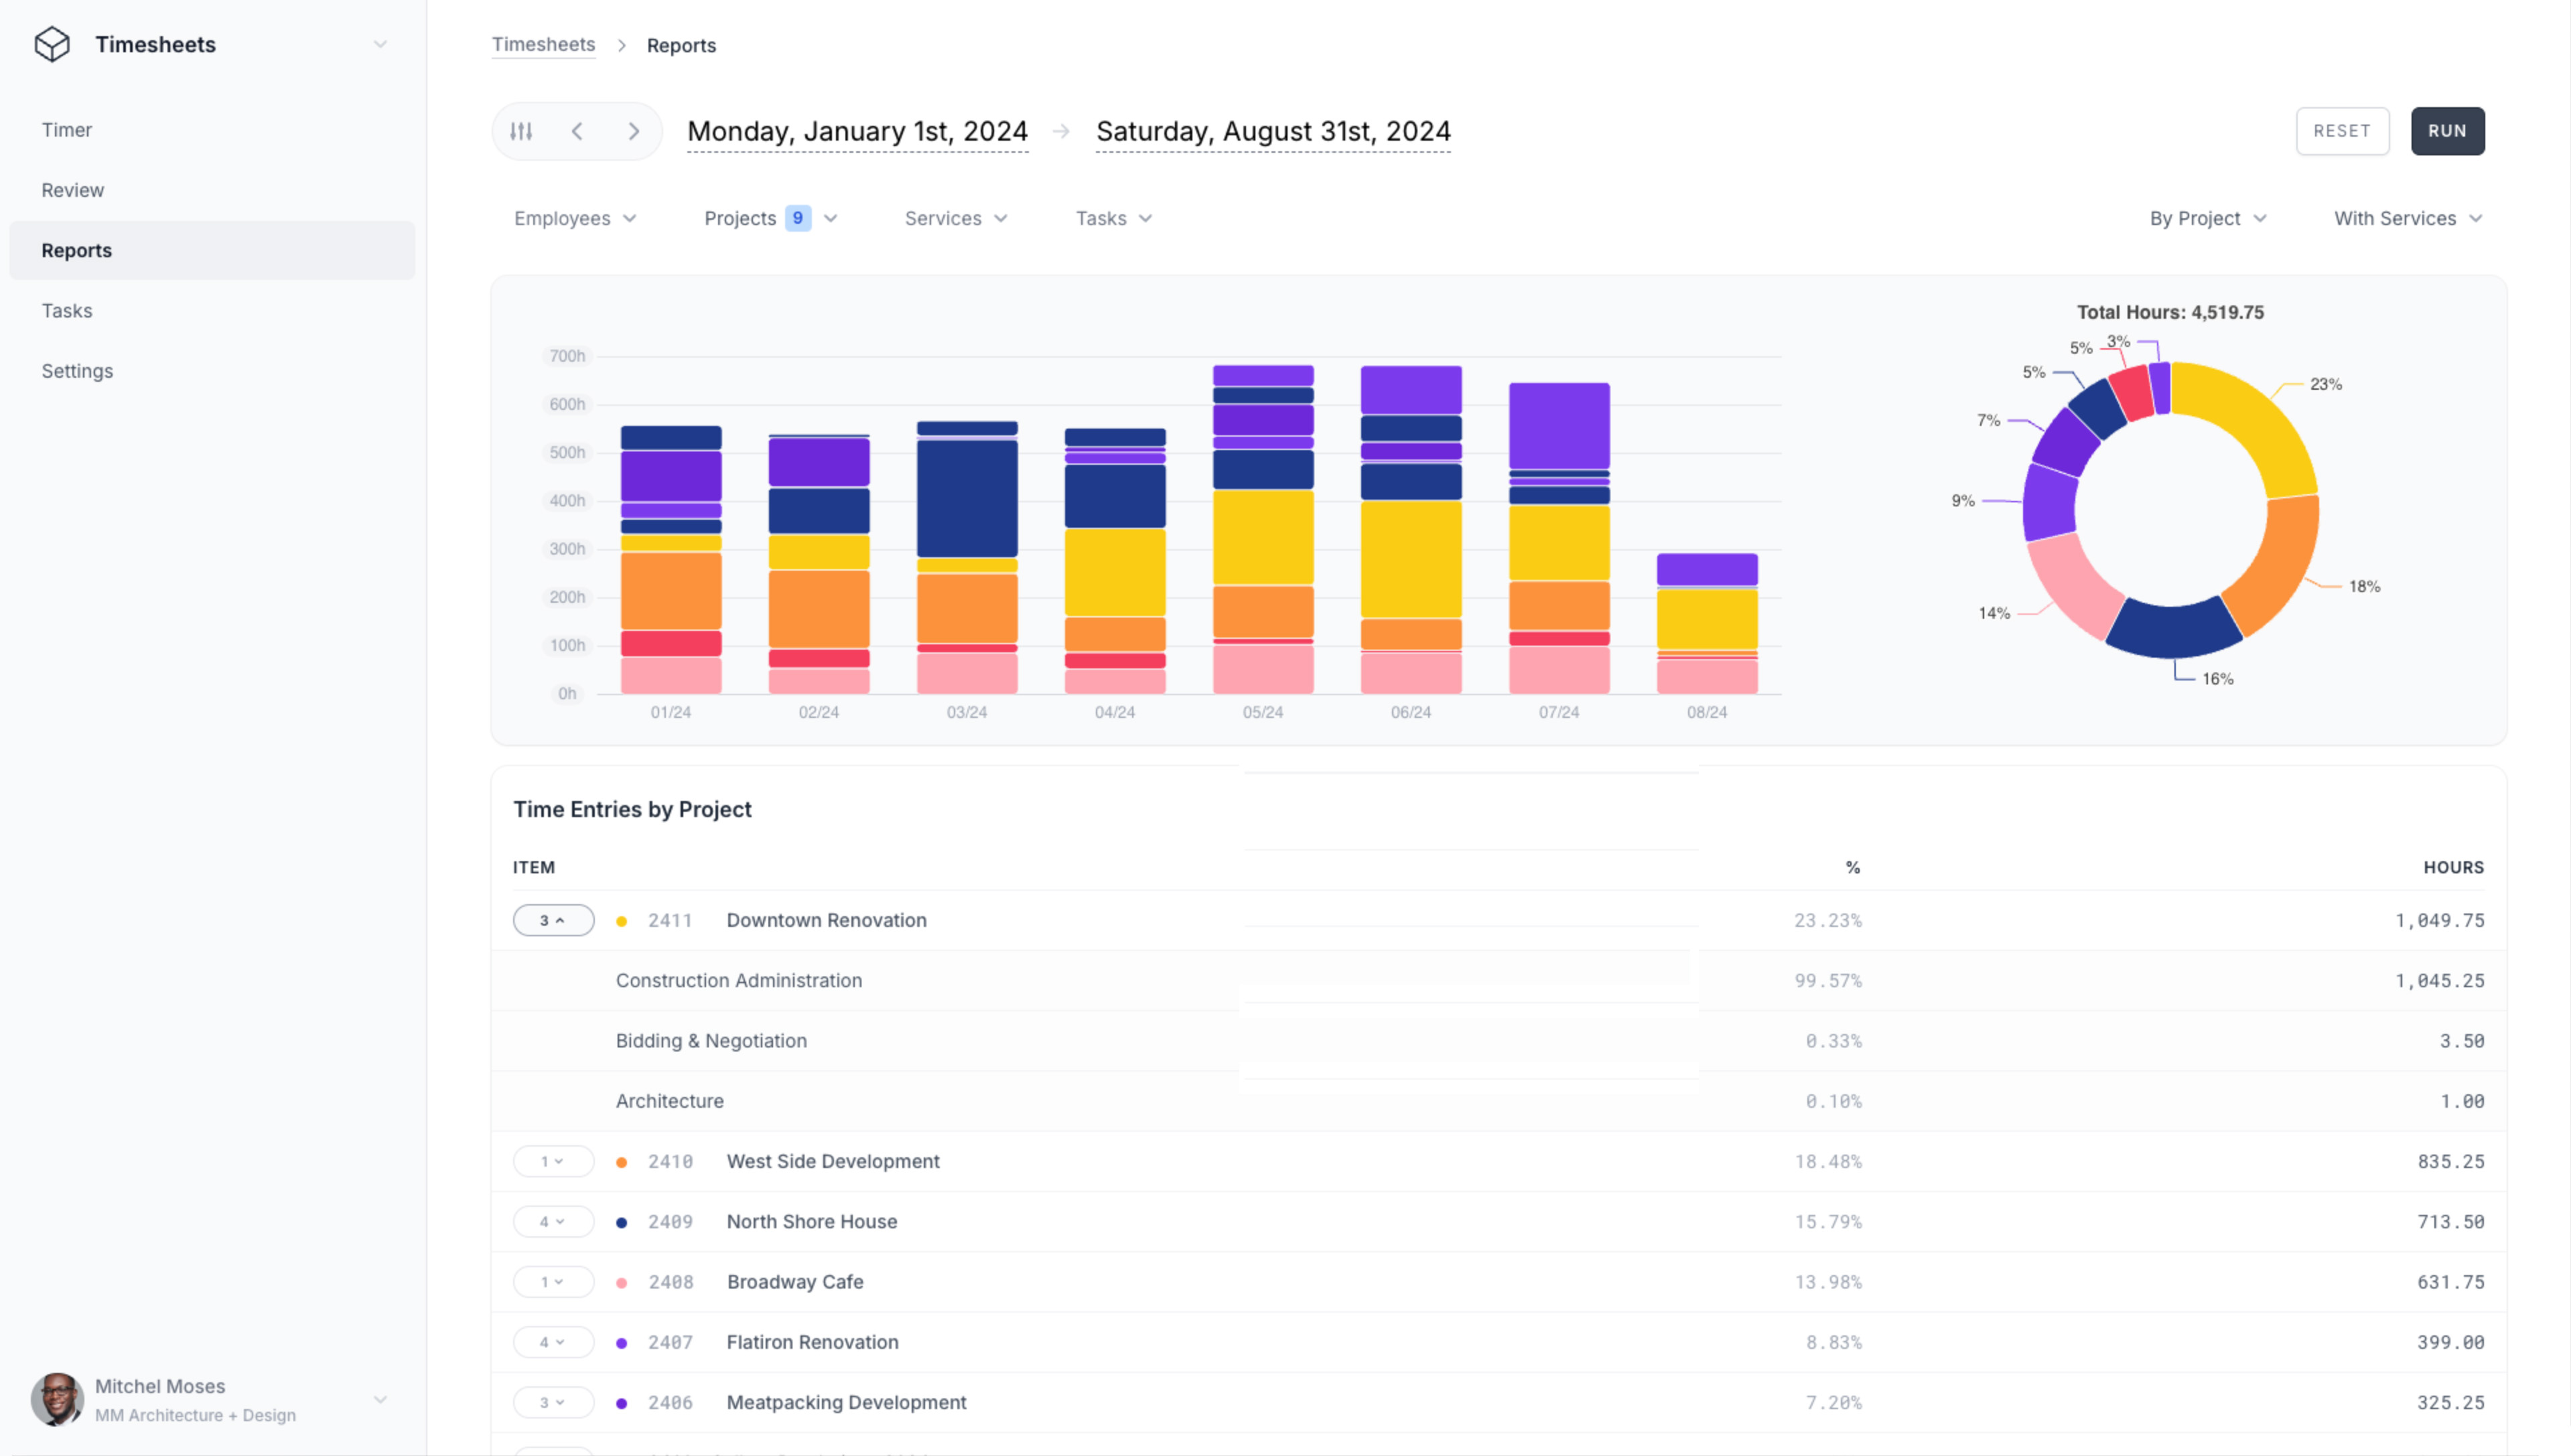
Task: Click the 01/24 stacked bar
Action: coord(671,560)
